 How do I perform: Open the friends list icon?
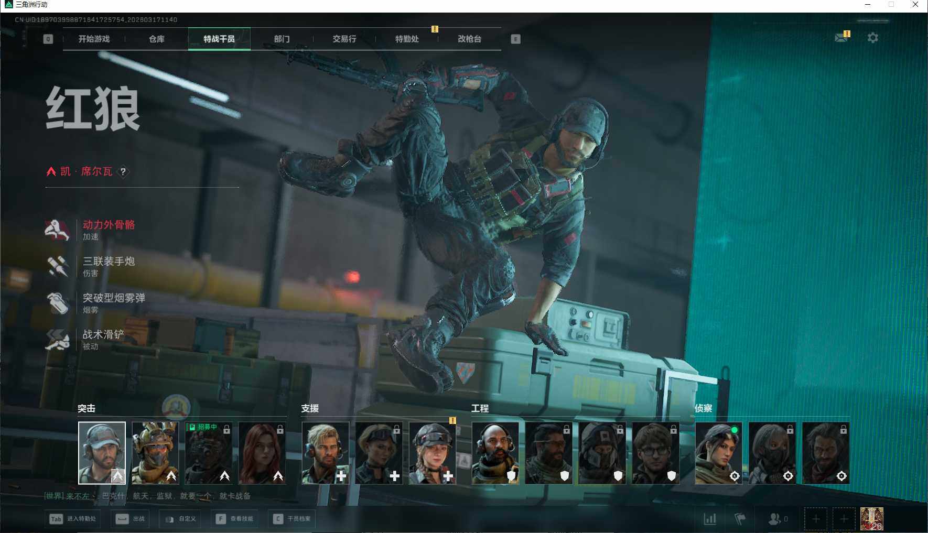pyautogui.click(x=774, y=519)
